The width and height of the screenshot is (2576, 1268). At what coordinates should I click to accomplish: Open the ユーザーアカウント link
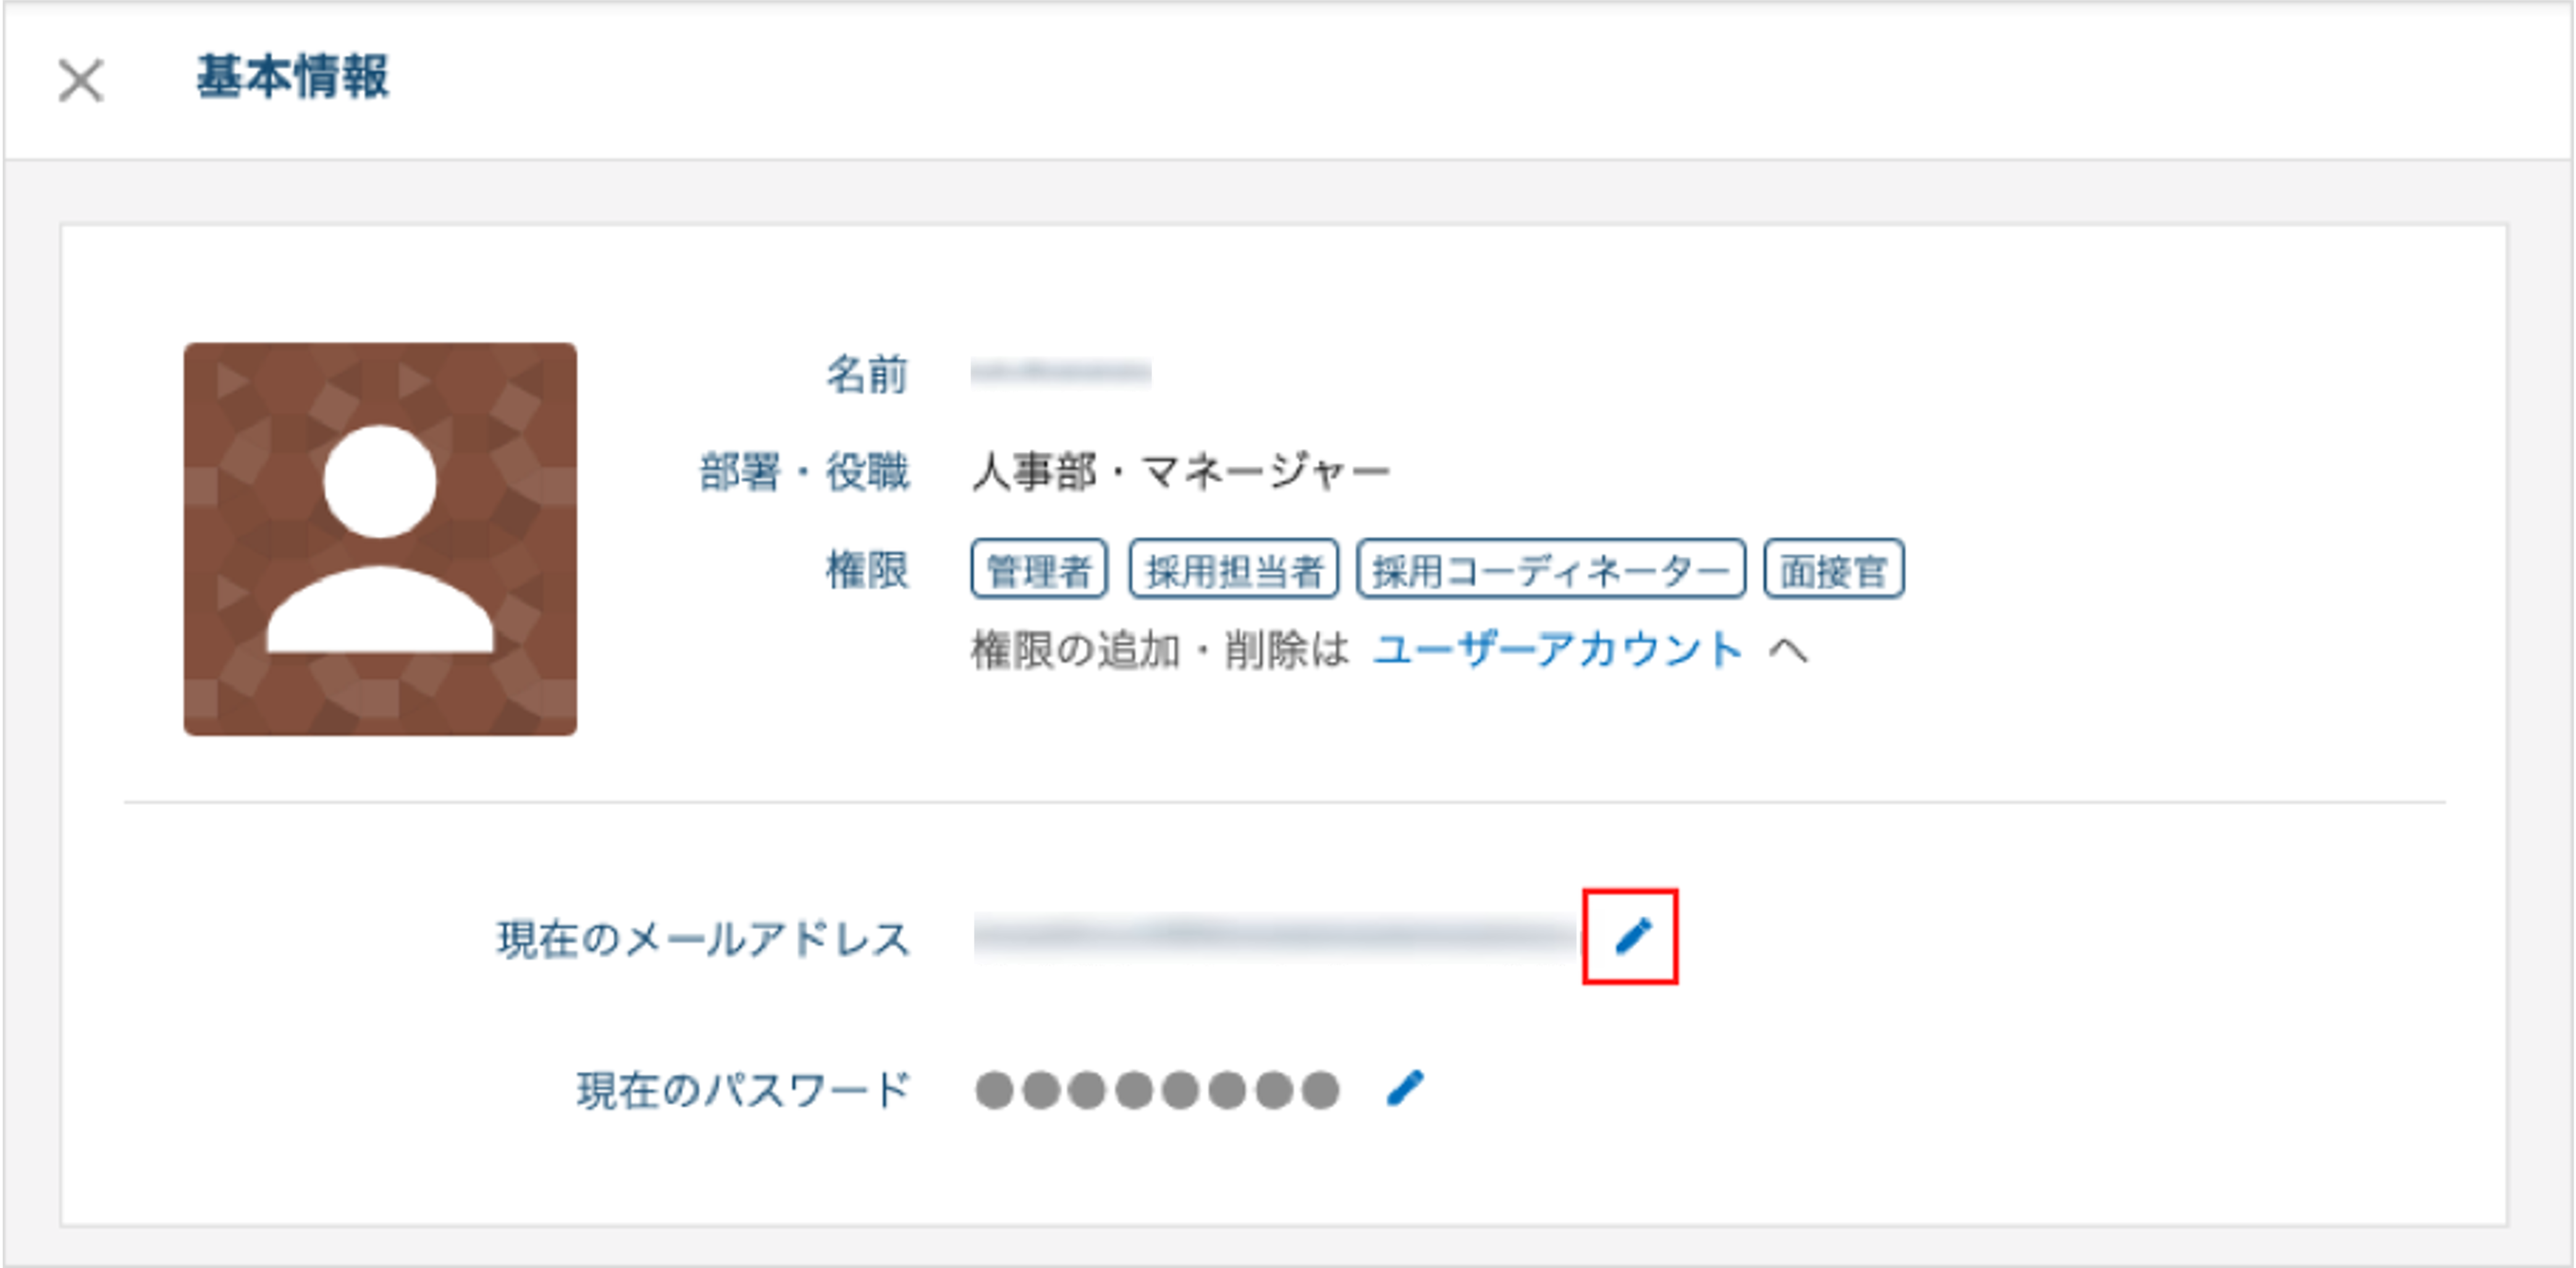pos(1557,650)
